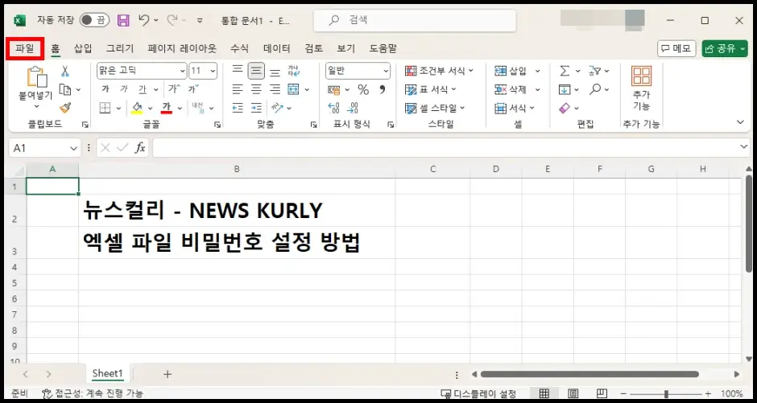
Task: Click the AutoSum sigma icon
Action: click(565, 71)
